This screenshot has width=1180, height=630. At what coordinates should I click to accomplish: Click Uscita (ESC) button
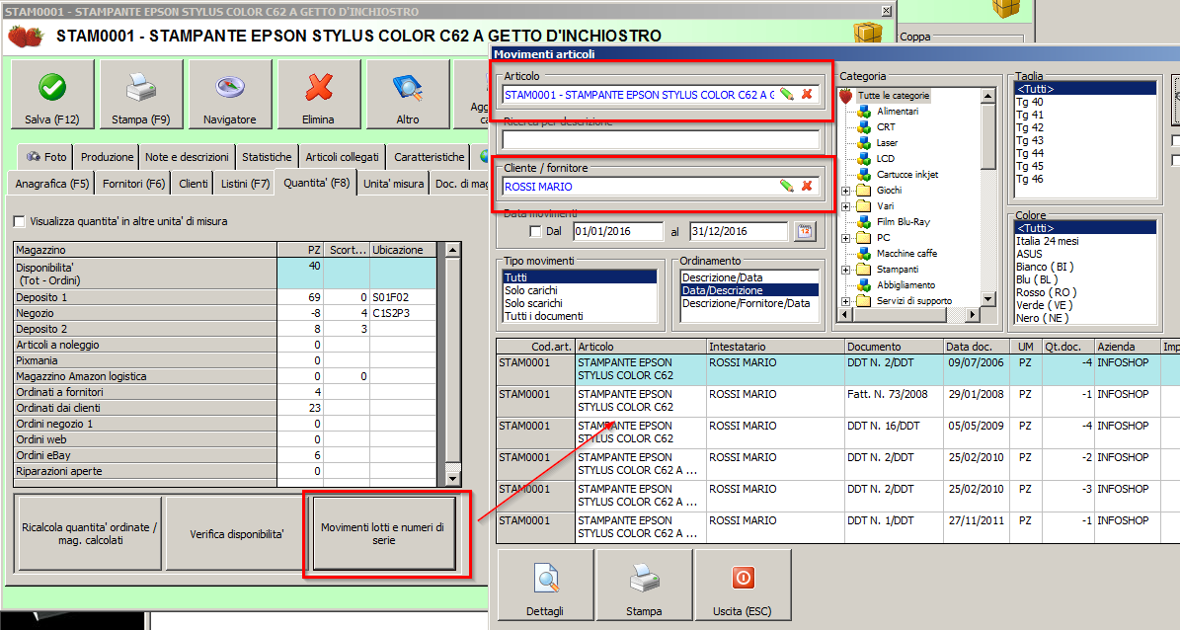click(x=742, y=585)
